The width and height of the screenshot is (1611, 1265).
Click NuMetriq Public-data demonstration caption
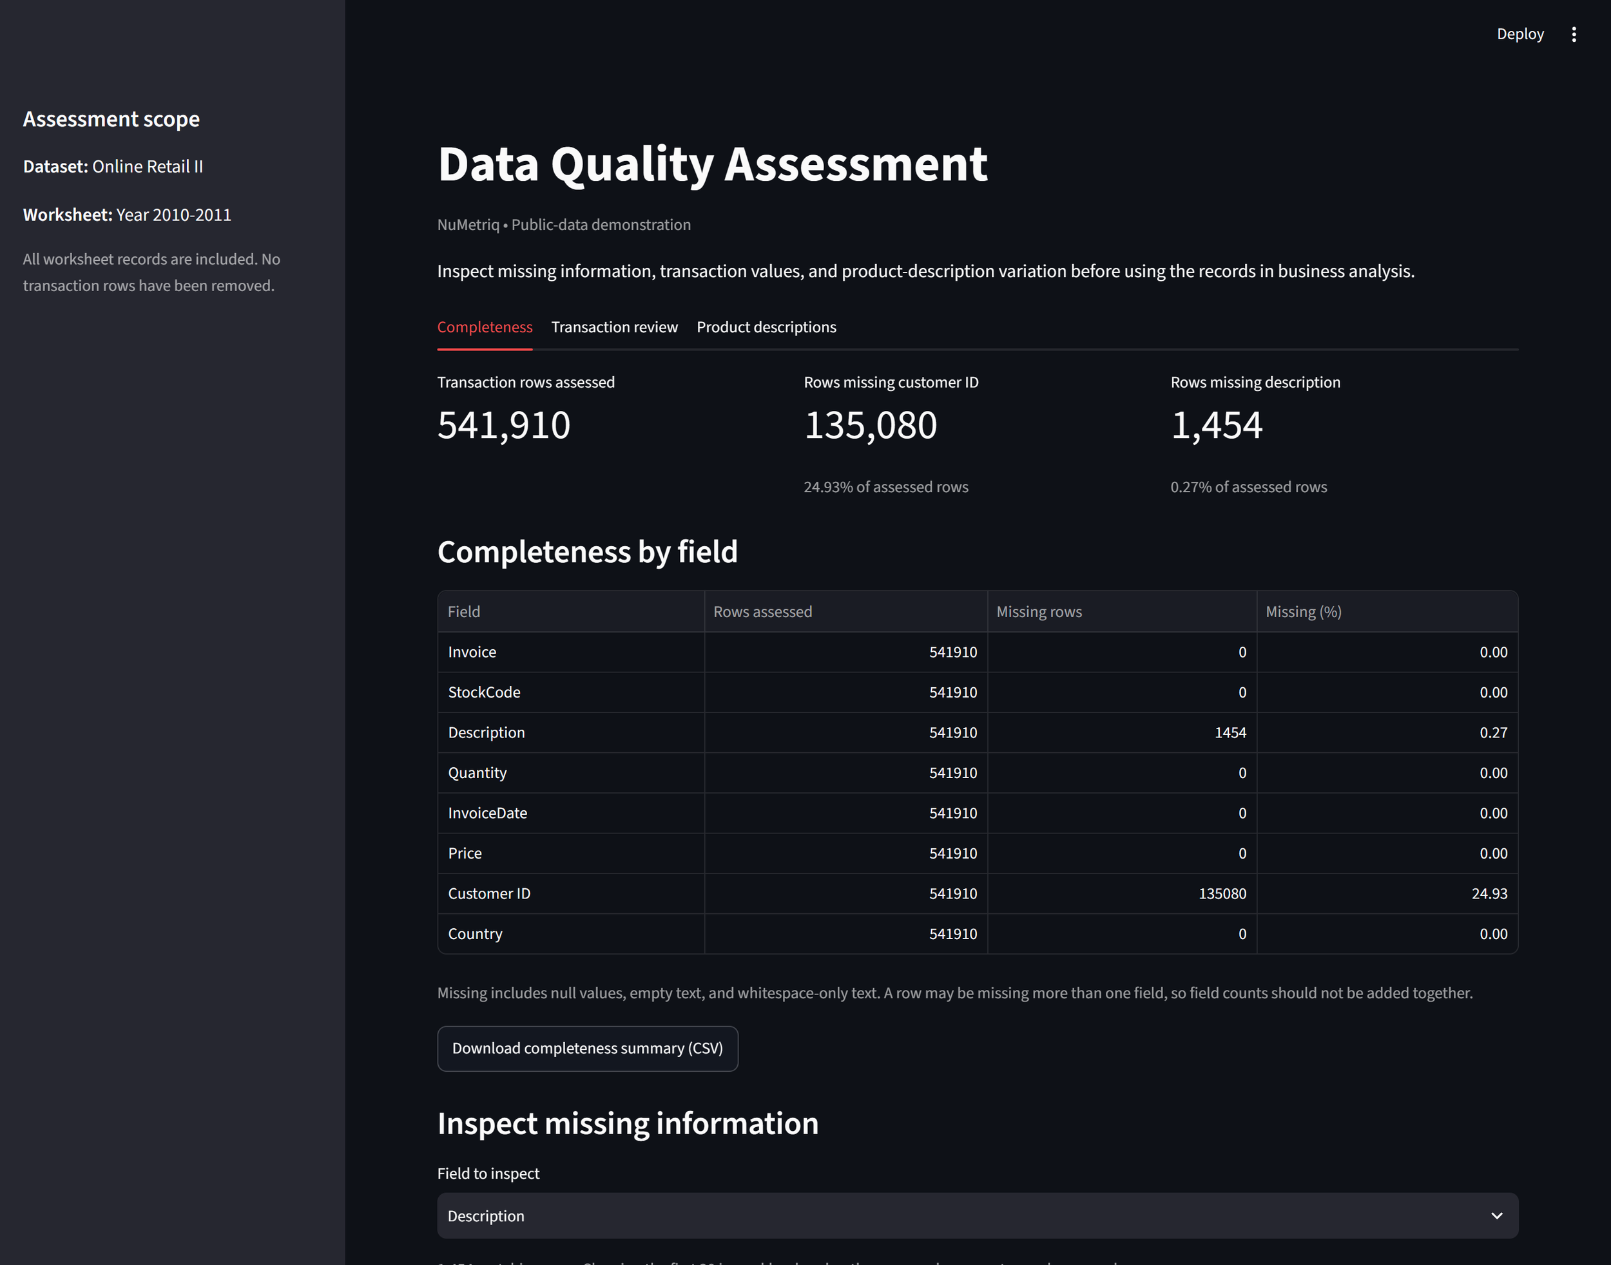click(564, 224)
